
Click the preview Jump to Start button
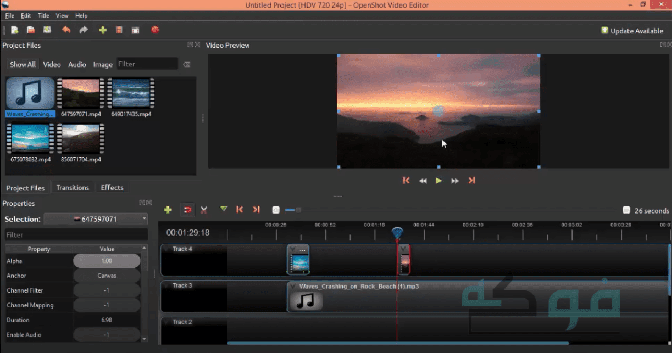click(406, 180)
